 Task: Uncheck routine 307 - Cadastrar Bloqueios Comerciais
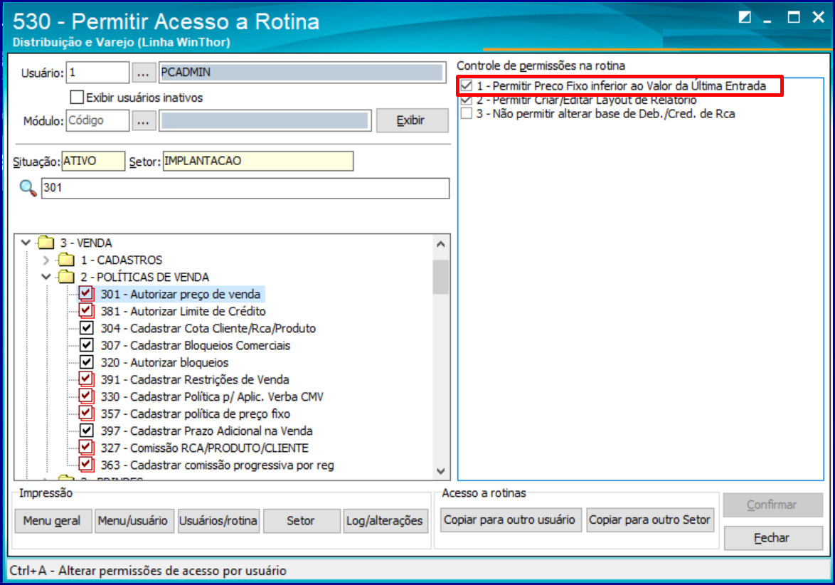click(x=86, y=344)
